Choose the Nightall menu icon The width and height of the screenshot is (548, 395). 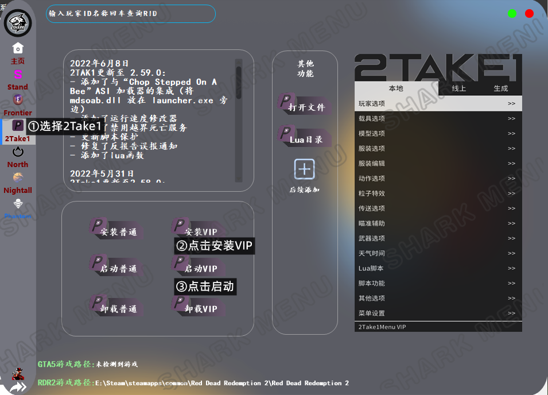tap(18, 178)
